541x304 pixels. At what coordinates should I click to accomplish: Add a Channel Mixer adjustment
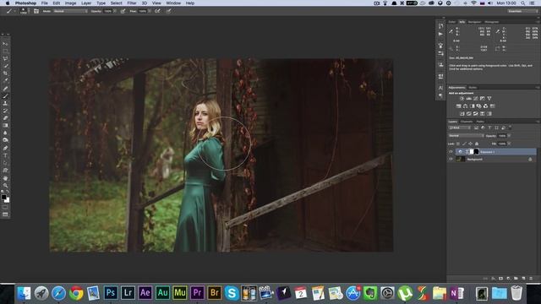pyautogui.click(x=486, y=106)
